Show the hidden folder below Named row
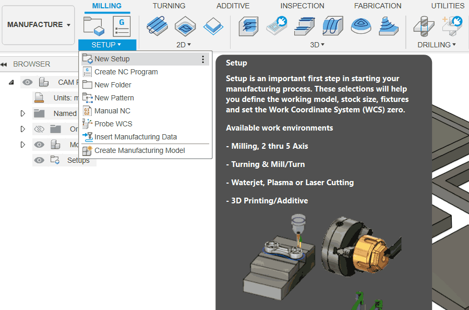Image resolution: width=469 pixels, height=310 pixels. (39, 129)
